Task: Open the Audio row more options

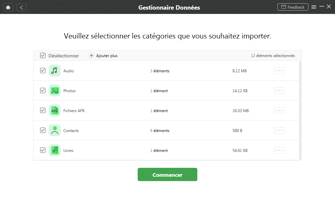Action: click(279, 71)
